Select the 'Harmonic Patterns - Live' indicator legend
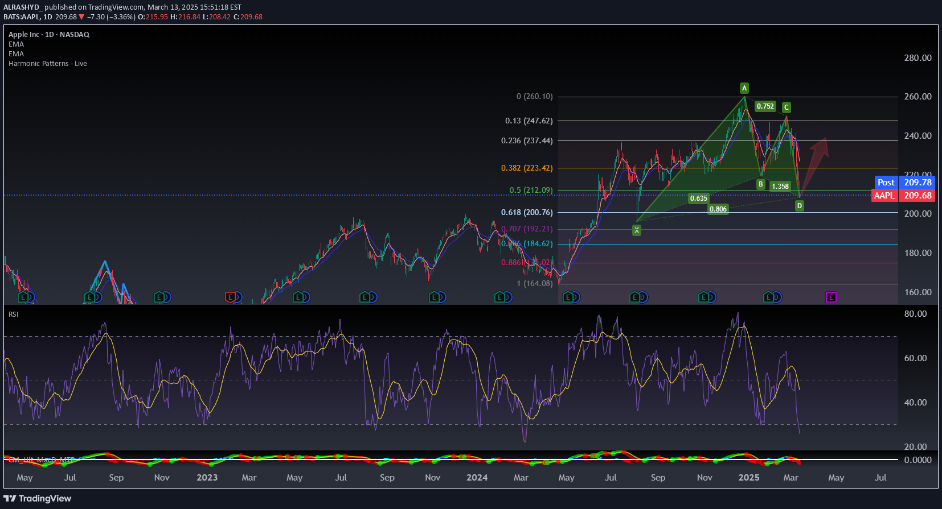 click(48, 64)
